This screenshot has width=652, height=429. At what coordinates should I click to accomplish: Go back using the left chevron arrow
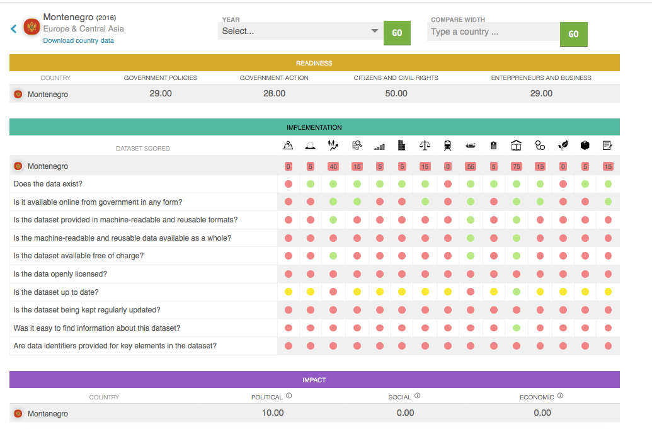pyautogui.click(x=14, y=29)
